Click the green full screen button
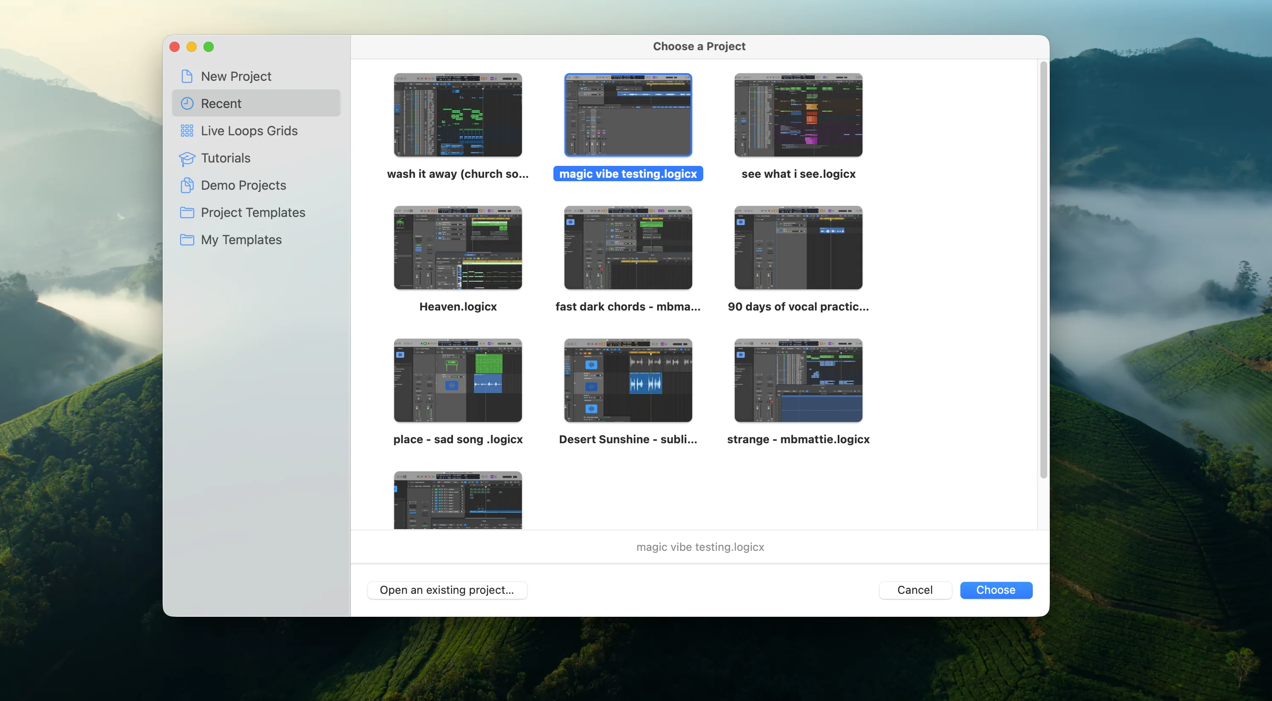Screen dimensions: 1272x701 (209, 47)
